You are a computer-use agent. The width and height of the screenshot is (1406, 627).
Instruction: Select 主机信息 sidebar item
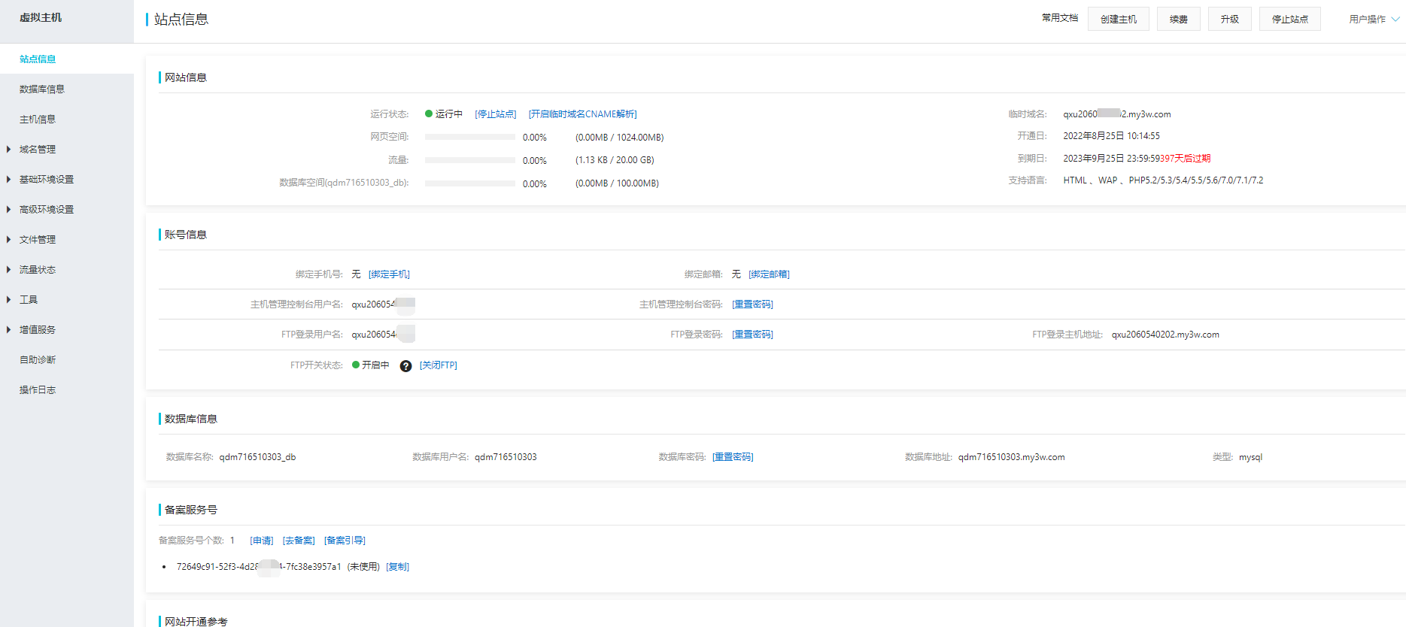pyautogui.click(x=38, y=120)
